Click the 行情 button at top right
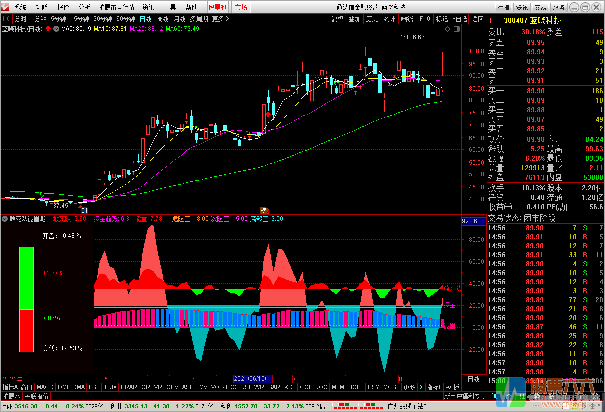Image resolution: width=605 pixels, height=412 pixels. pos(503,7)
